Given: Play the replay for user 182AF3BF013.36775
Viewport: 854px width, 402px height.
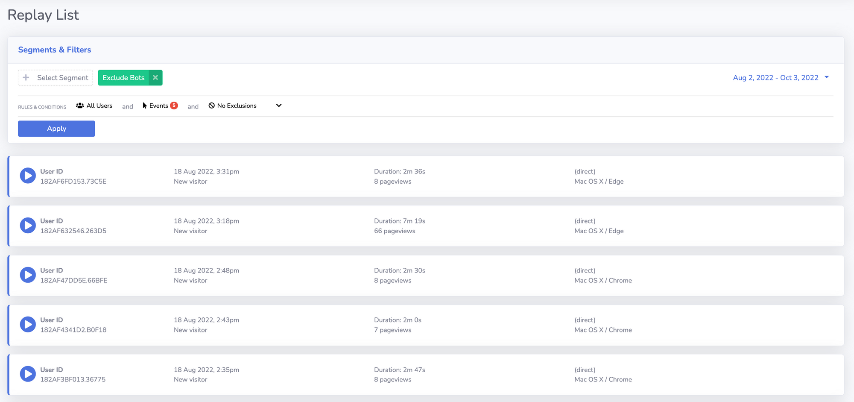Looking at the screenshot, I should (28, 374).
